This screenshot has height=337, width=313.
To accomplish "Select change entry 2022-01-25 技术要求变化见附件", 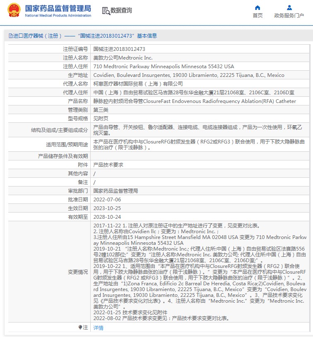I will click(x=130, y=312).
